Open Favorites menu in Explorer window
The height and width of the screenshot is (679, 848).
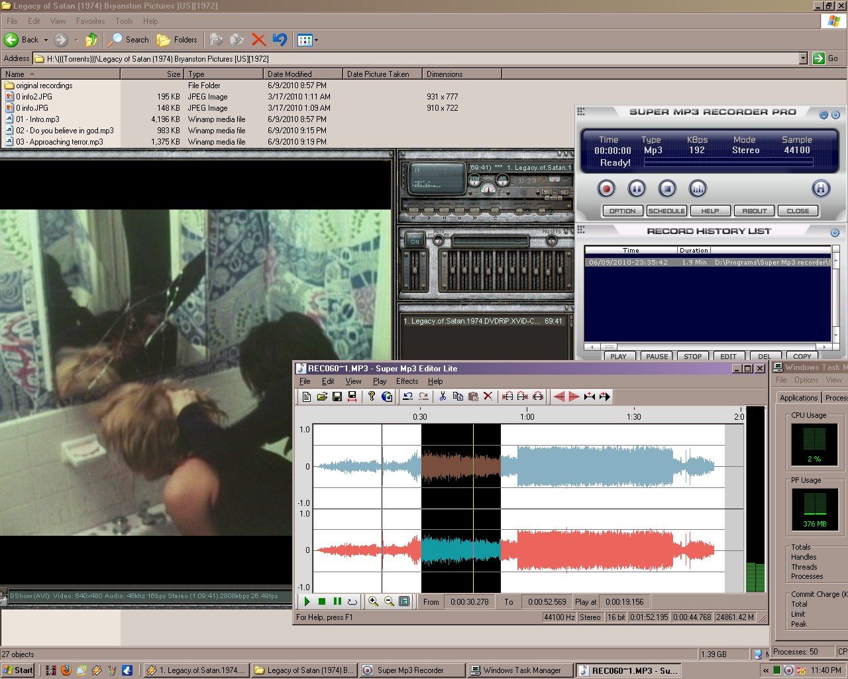pyautogui.click(x=91, y=21)
